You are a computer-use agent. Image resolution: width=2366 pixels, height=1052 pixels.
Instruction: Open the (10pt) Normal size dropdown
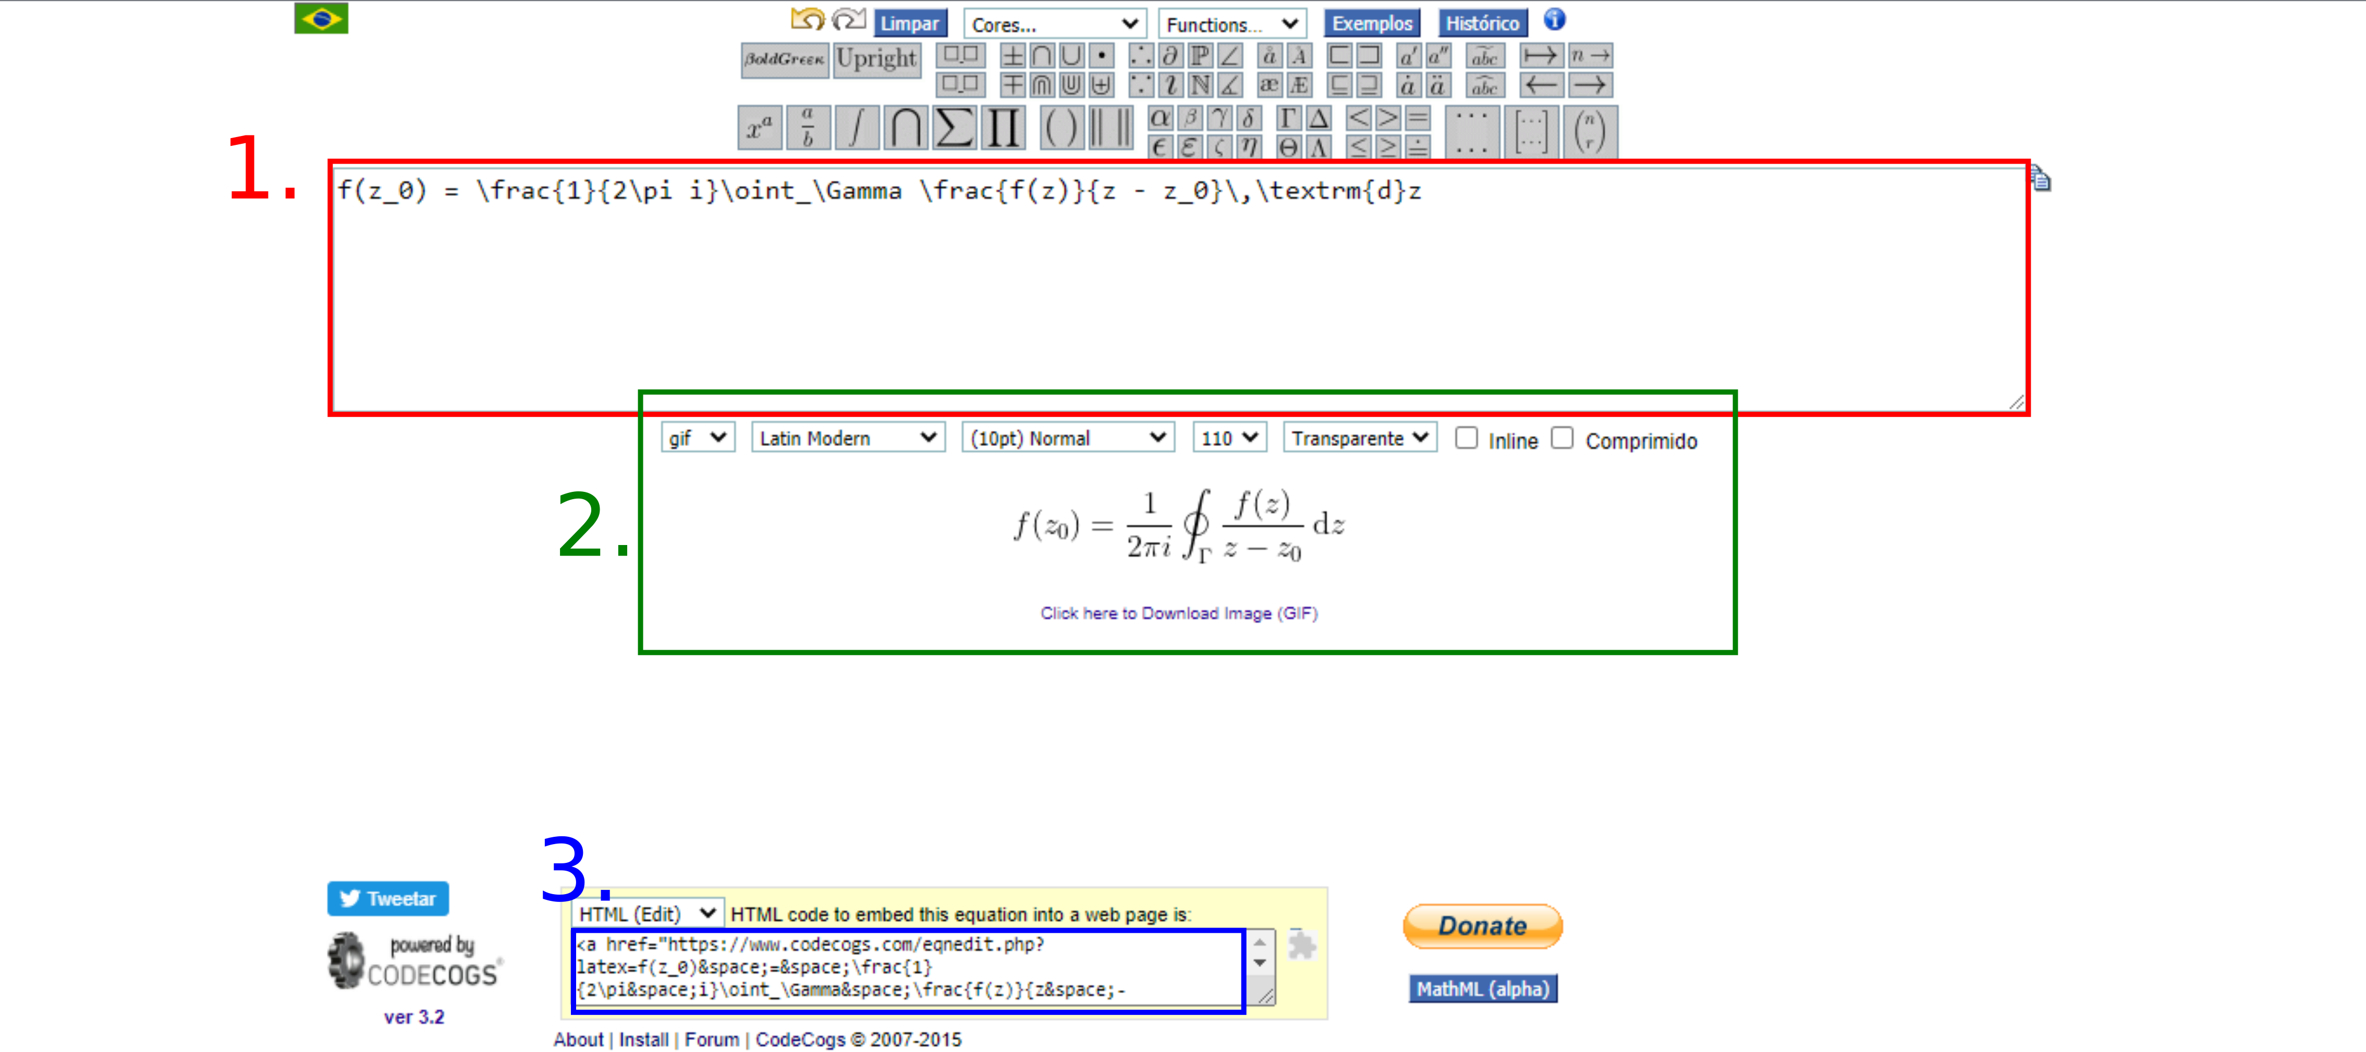[x=1067, y=438]
